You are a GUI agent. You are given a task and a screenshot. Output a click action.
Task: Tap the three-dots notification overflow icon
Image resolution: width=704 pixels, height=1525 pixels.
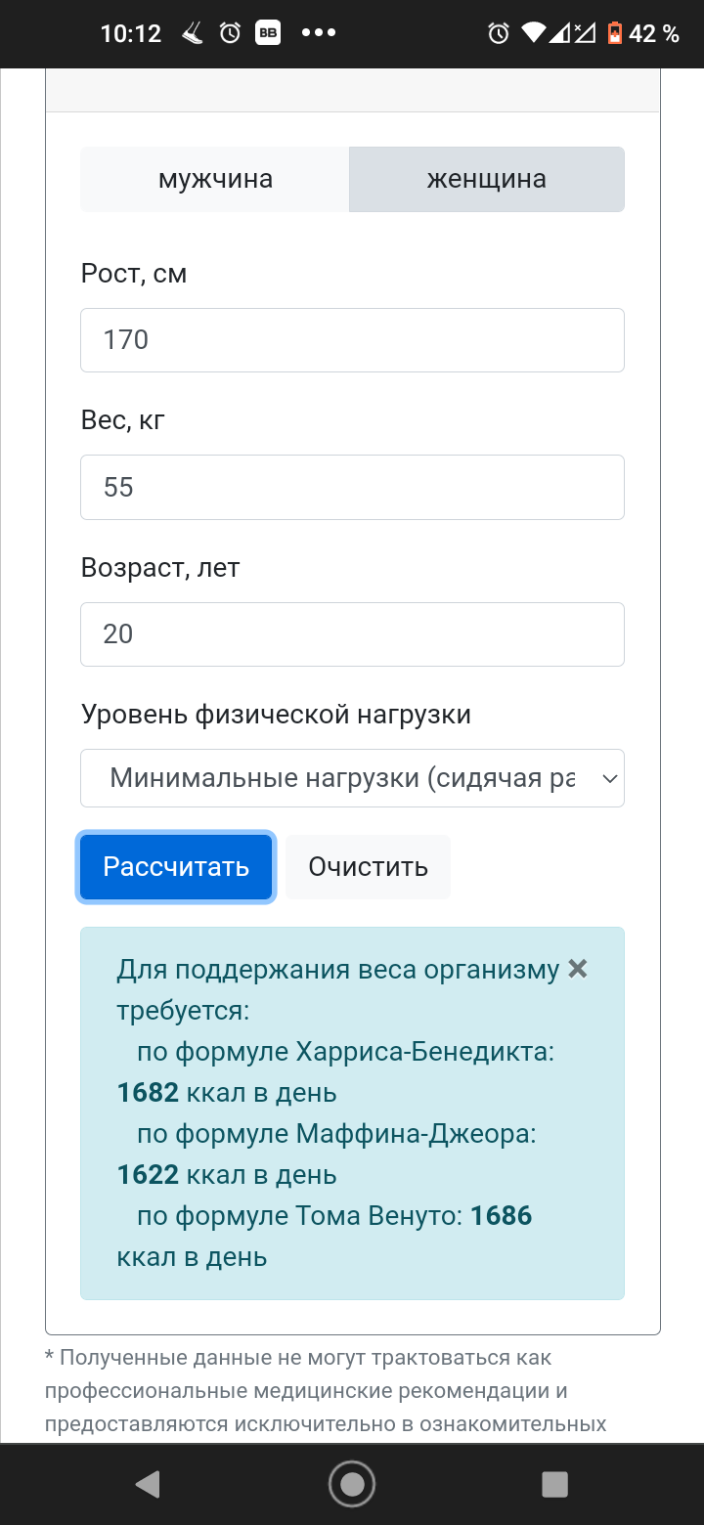click(319, 33)
